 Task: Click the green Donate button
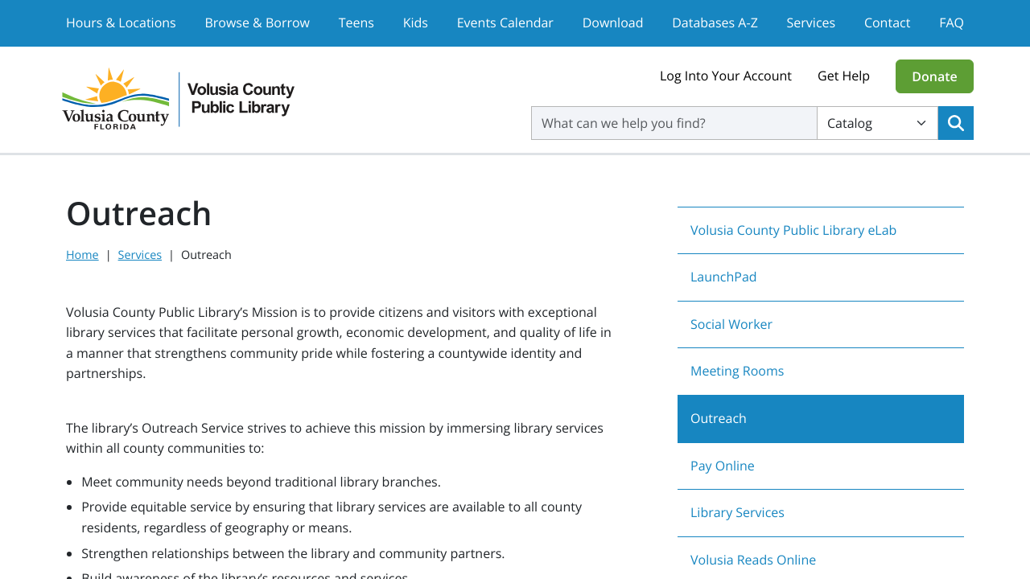pos(934,76)
